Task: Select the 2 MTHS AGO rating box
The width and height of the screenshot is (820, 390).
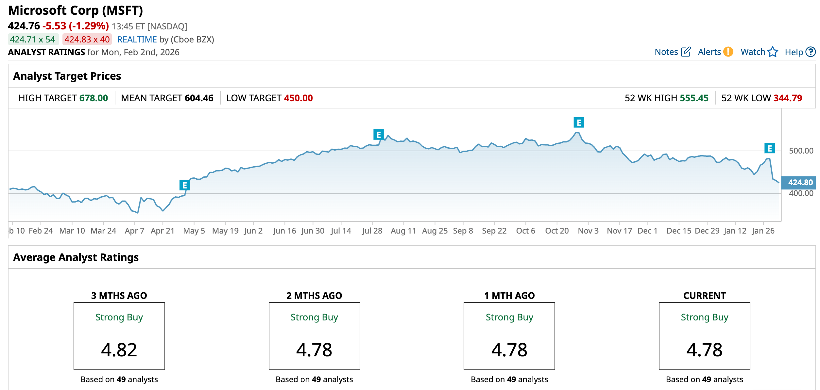Action: 314,336
